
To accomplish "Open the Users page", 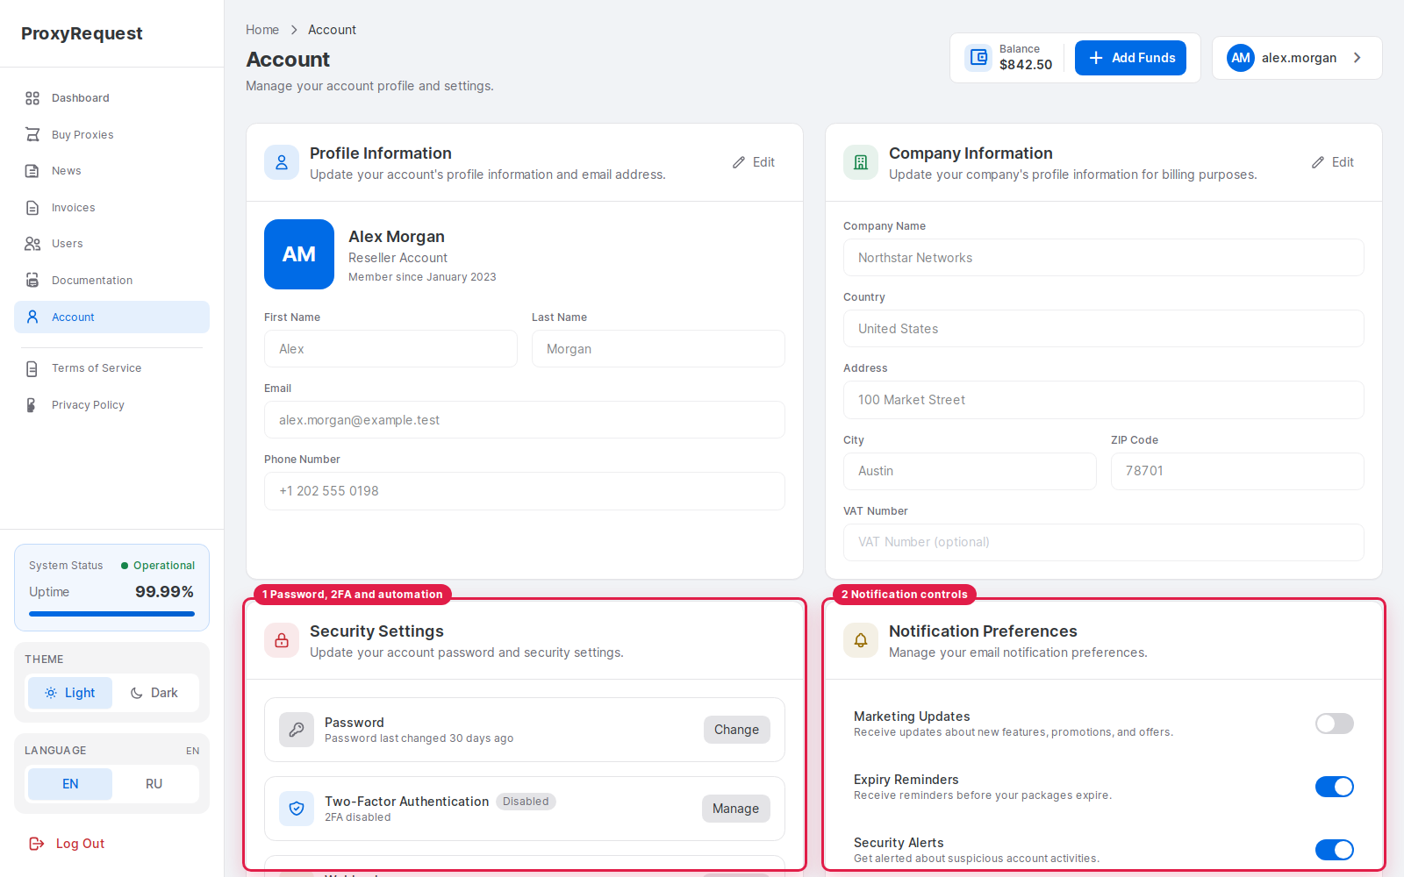I will coord(111,244).
